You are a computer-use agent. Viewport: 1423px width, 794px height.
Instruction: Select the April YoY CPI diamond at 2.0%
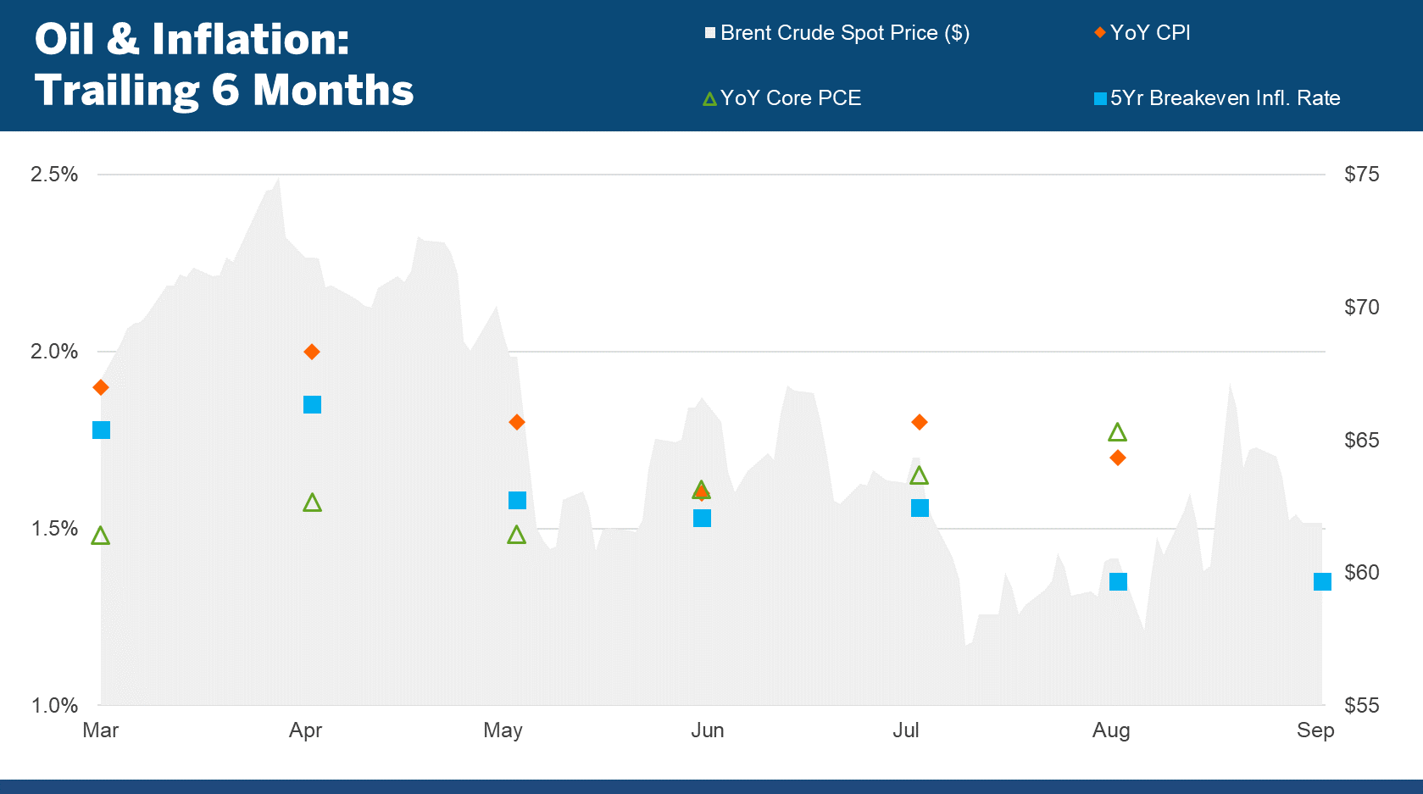[x=312, y=352]
